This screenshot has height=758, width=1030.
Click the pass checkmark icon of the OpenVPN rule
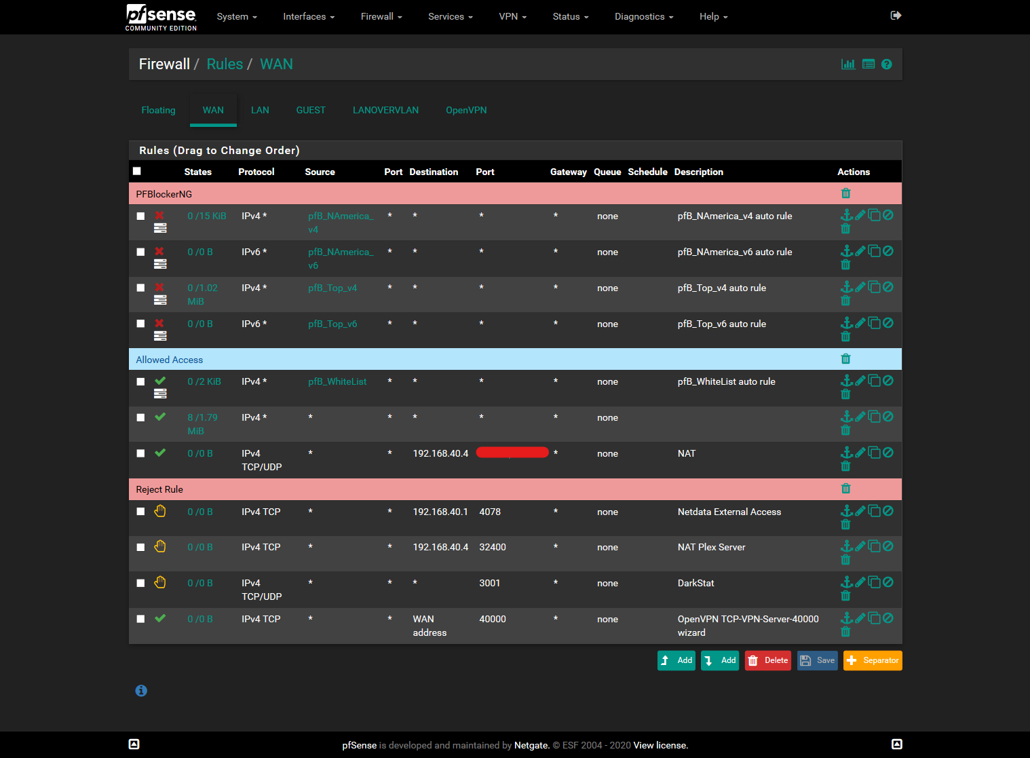tap(160, 618)
